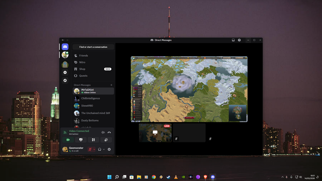Image resolution: width=322 pixels, height=181 pixels.
Task: Open the Friends tab
Action: coord(94,56)
